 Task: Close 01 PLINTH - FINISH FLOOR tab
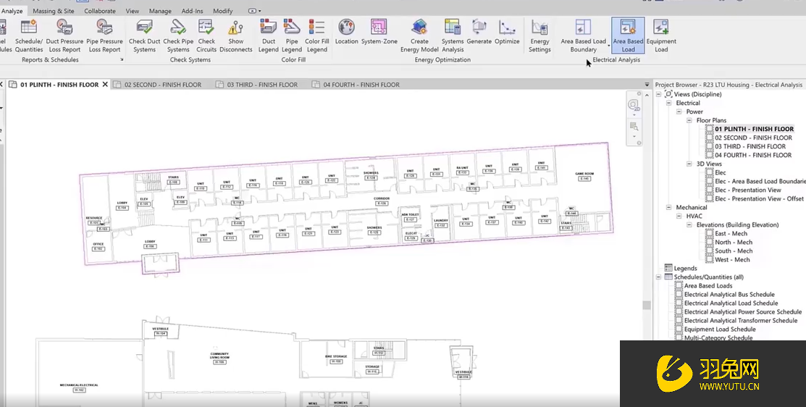(x=105, y=84)
